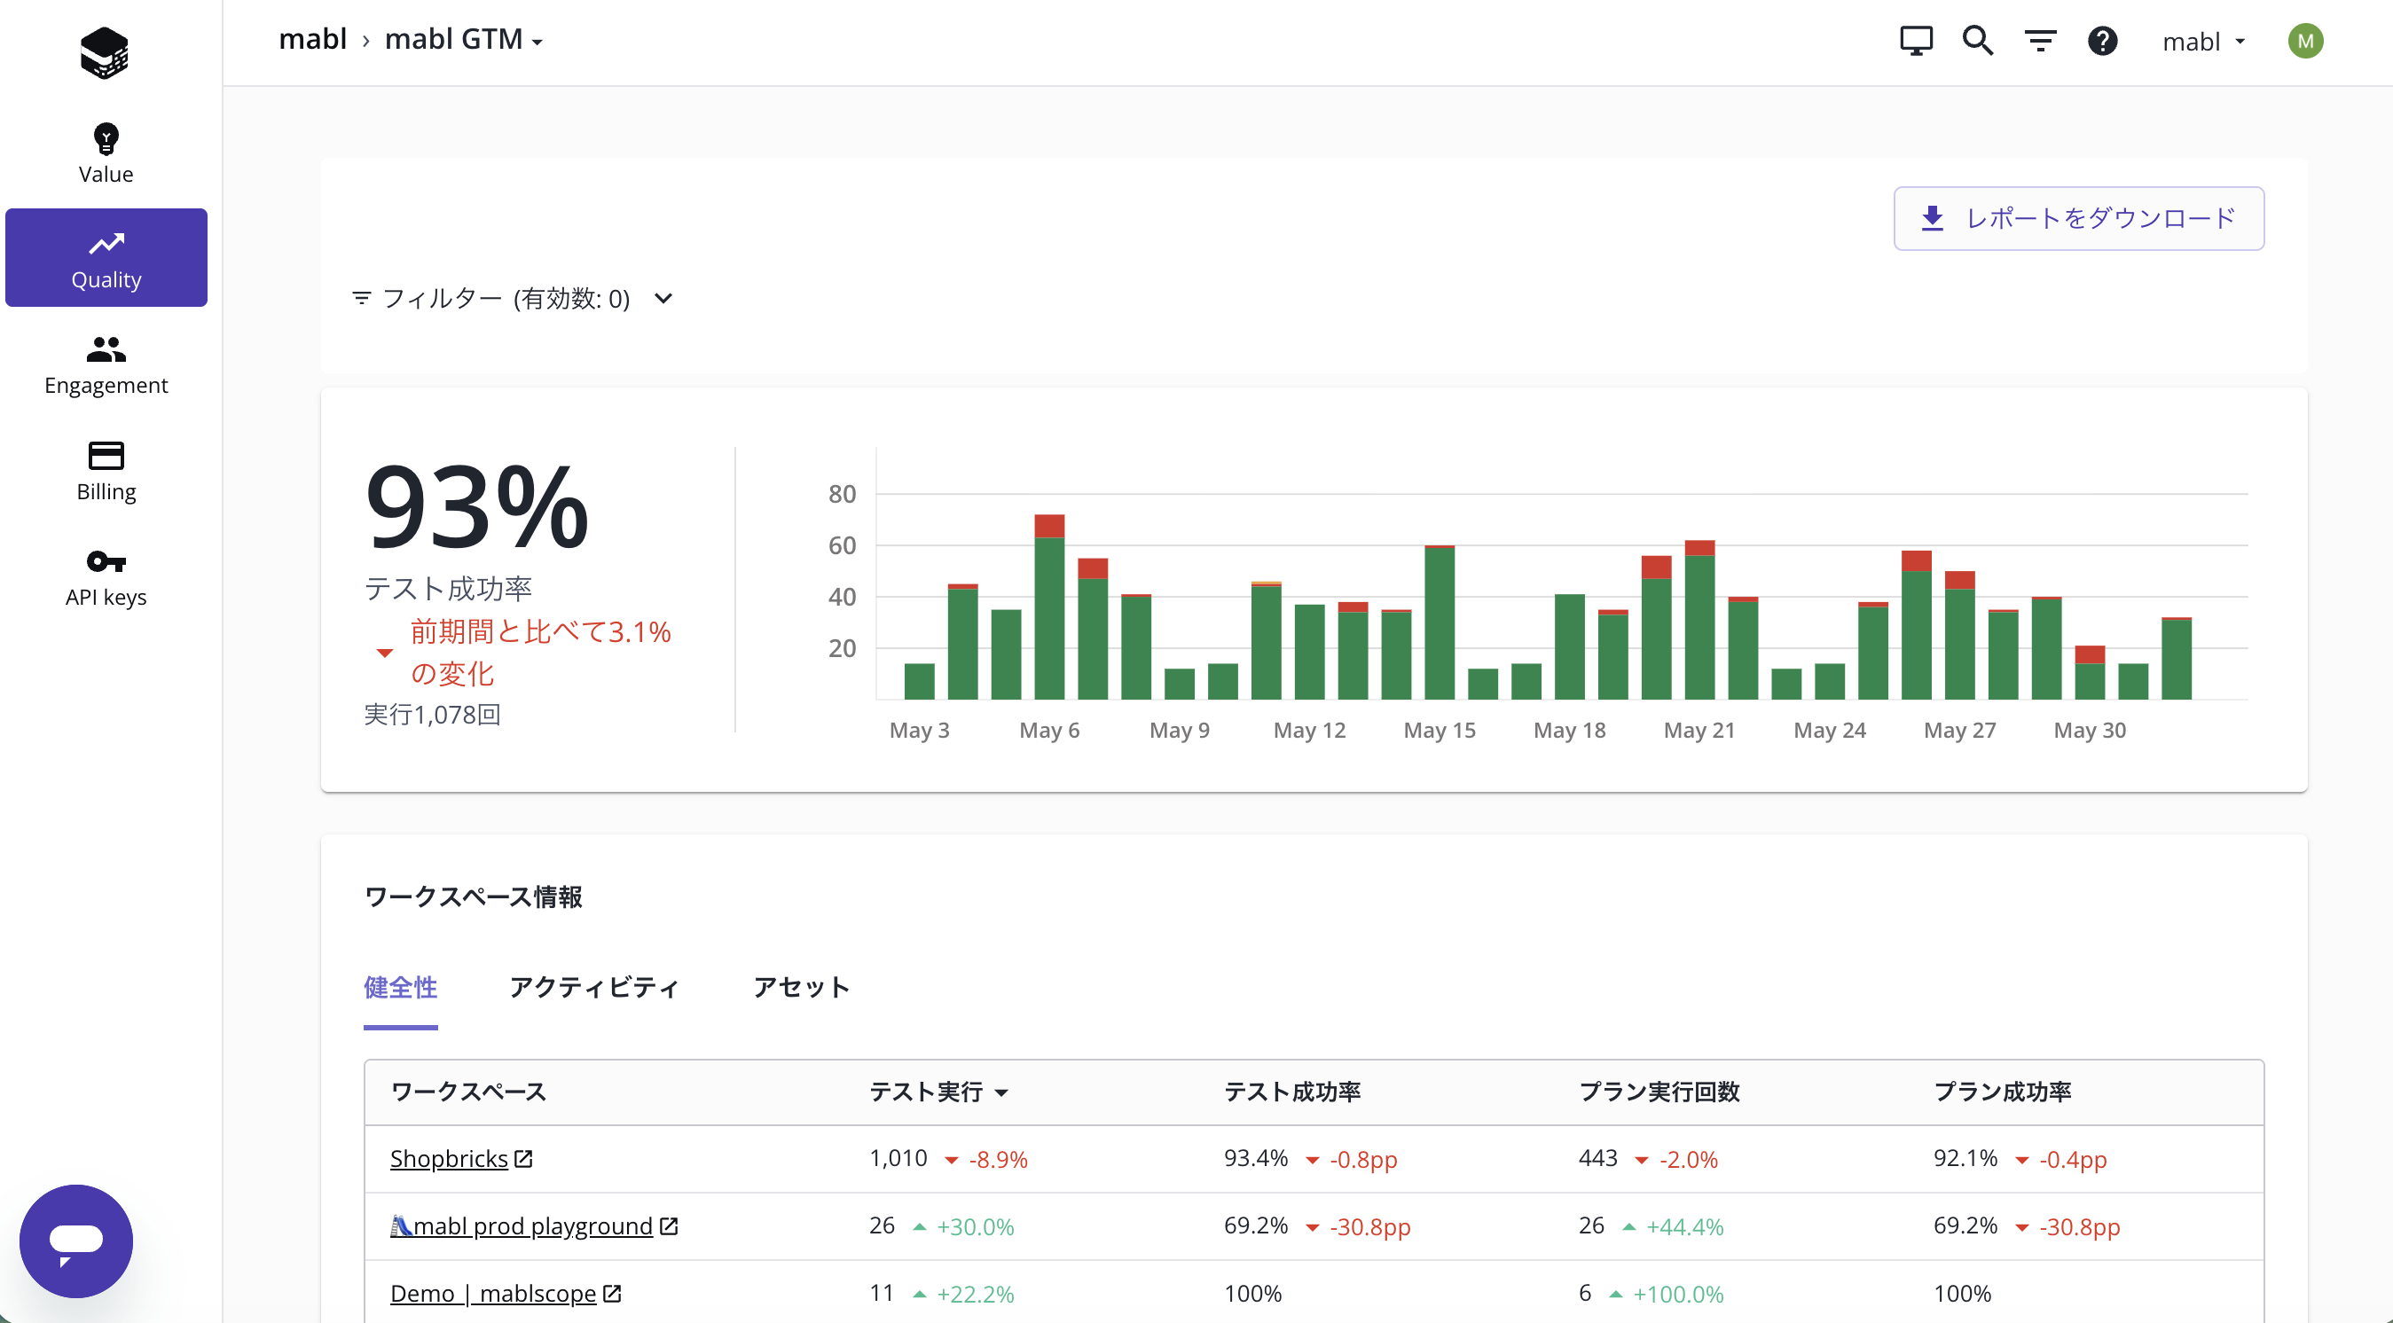The height and width of the screenshot is (1323, 2393).
Task: Open the Demo | mablscope workspace link
Action: (493, 1293)
